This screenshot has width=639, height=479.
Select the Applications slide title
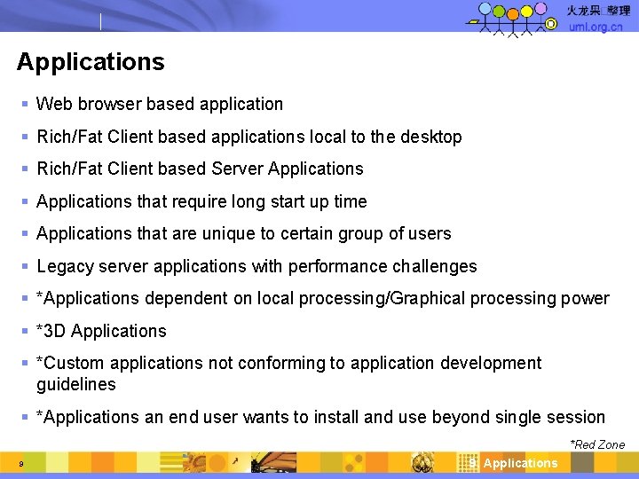coord(91,62)
